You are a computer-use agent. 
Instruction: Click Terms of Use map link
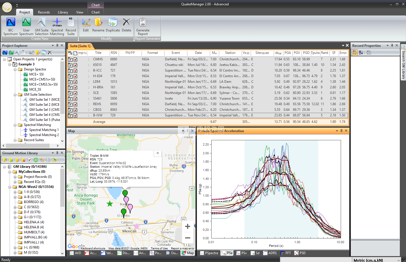[159, 248]
